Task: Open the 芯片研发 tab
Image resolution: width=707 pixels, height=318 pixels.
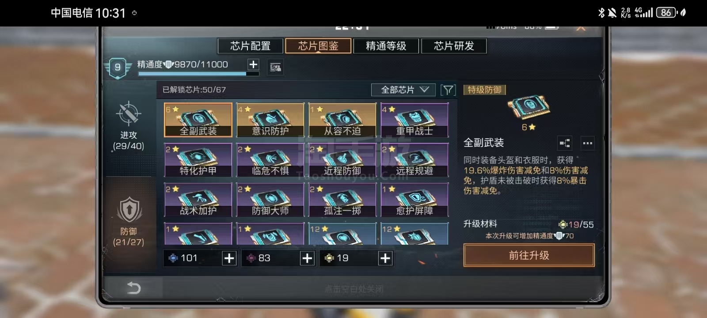Action: pos(454,46)
